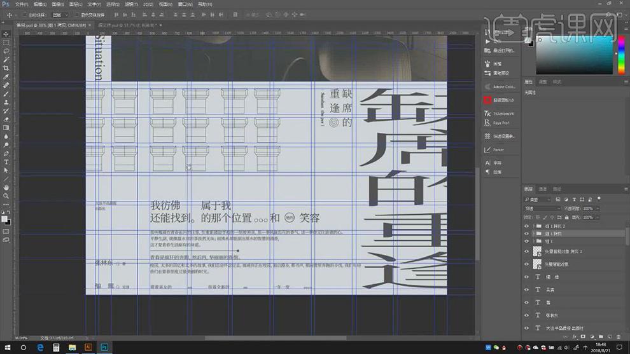Select the Gradient tool
Image resolution: width=630 pixels, height=354 pixels.
(6, 128)
